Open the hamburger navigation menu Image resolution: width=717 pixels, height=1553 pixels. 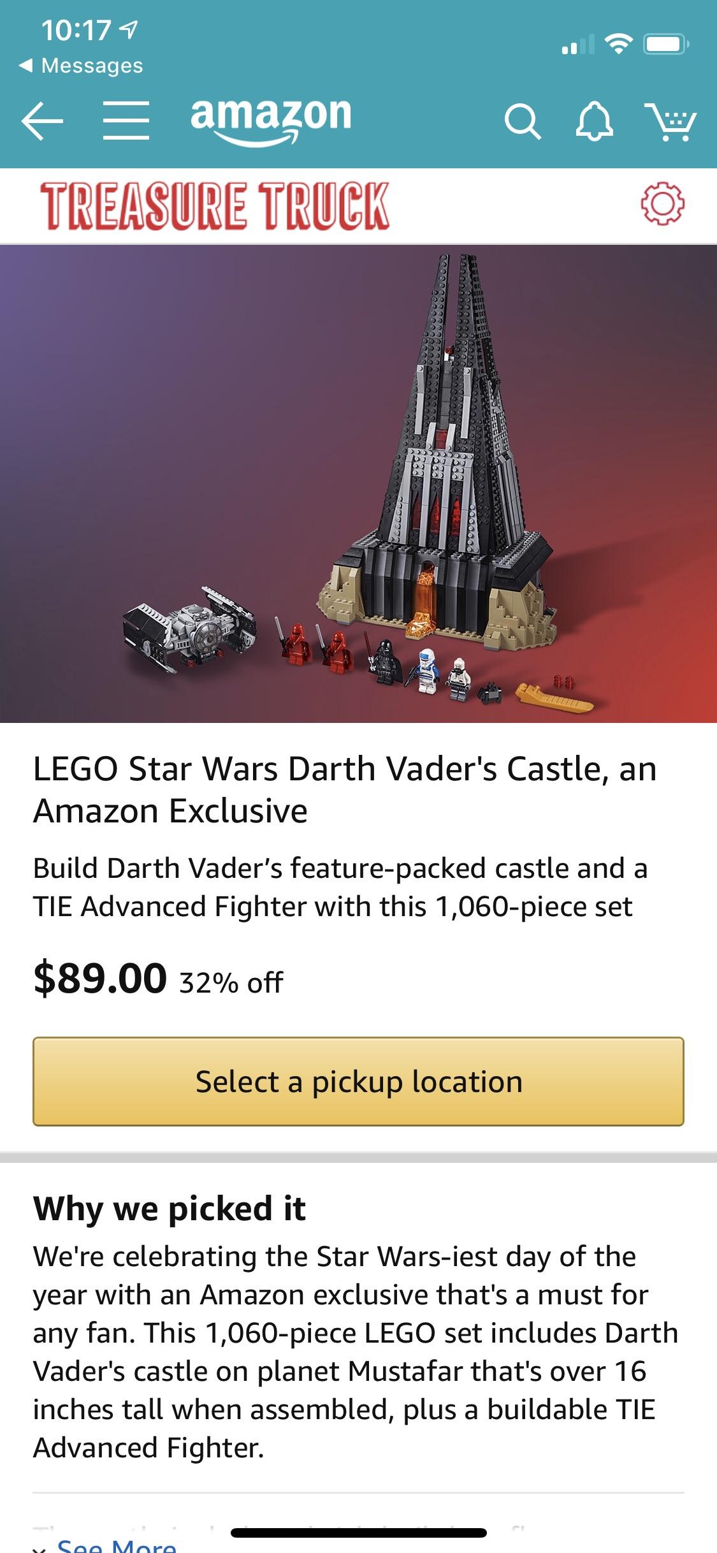click(126, 121)
